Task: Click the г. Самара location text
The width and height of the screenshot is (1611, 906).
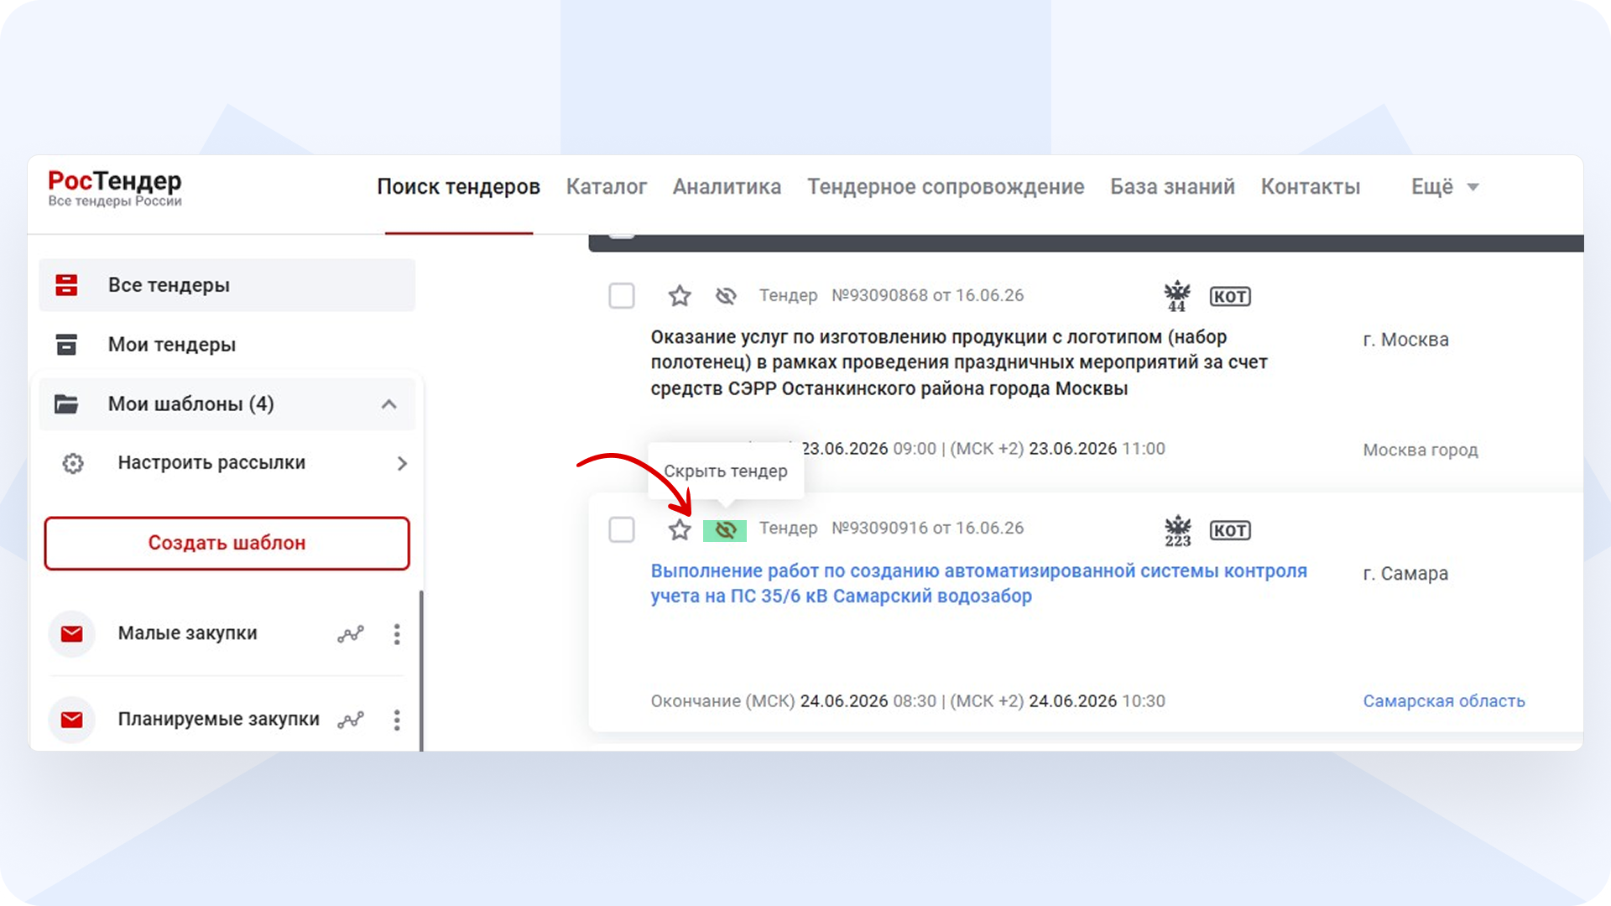Action: [1406, 574]
